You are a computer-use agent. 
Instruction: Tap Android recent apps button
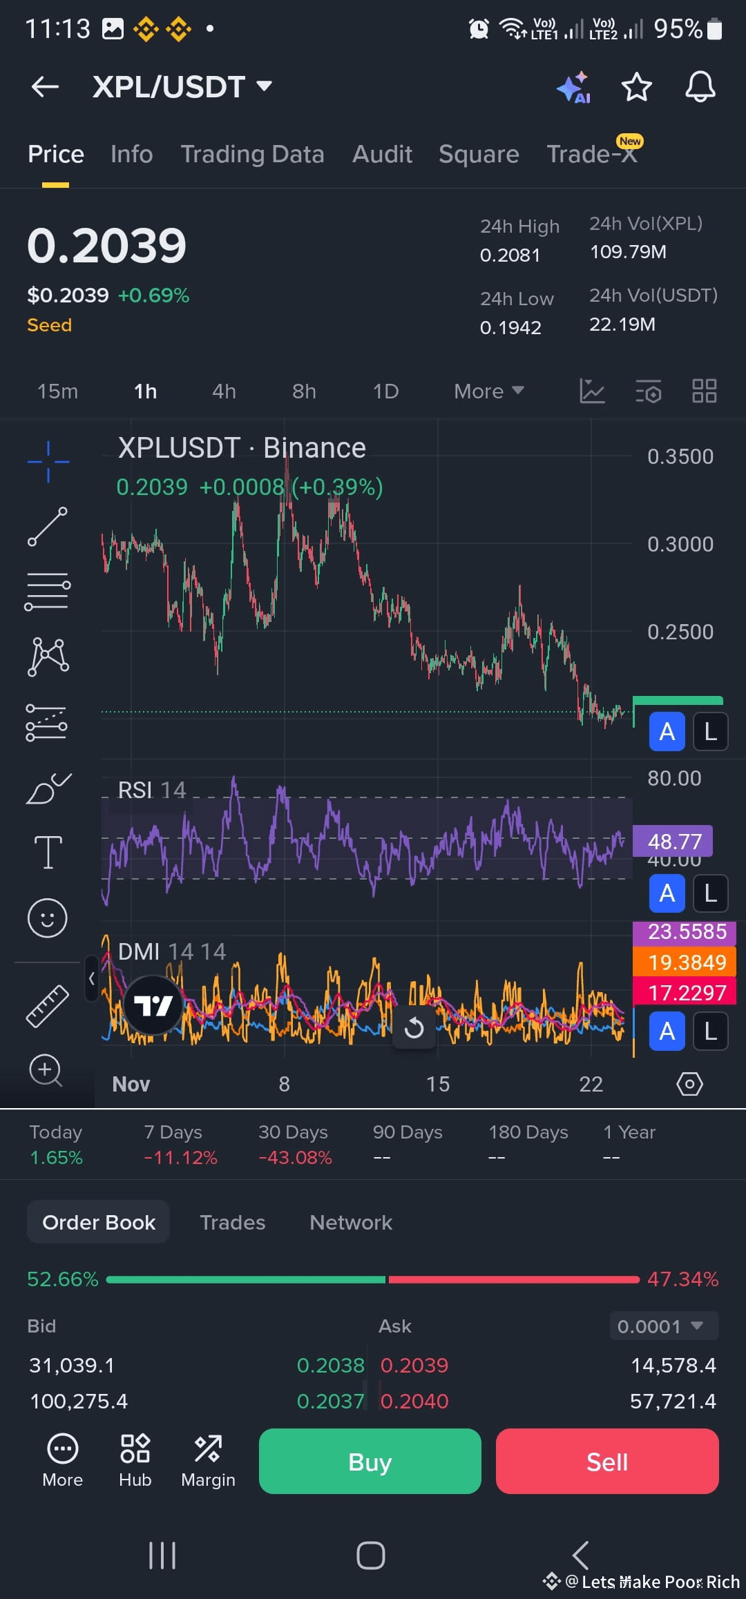point(162,1556)
